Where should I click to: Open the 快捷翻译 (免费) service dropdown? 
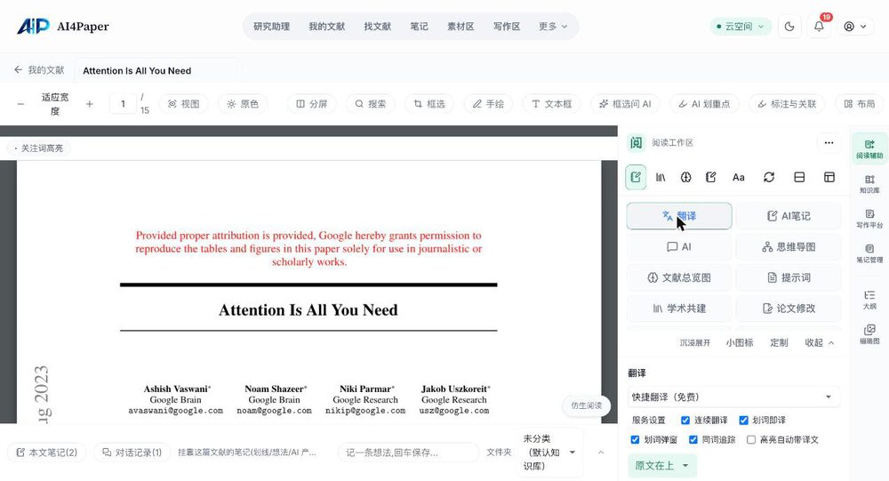733,397
